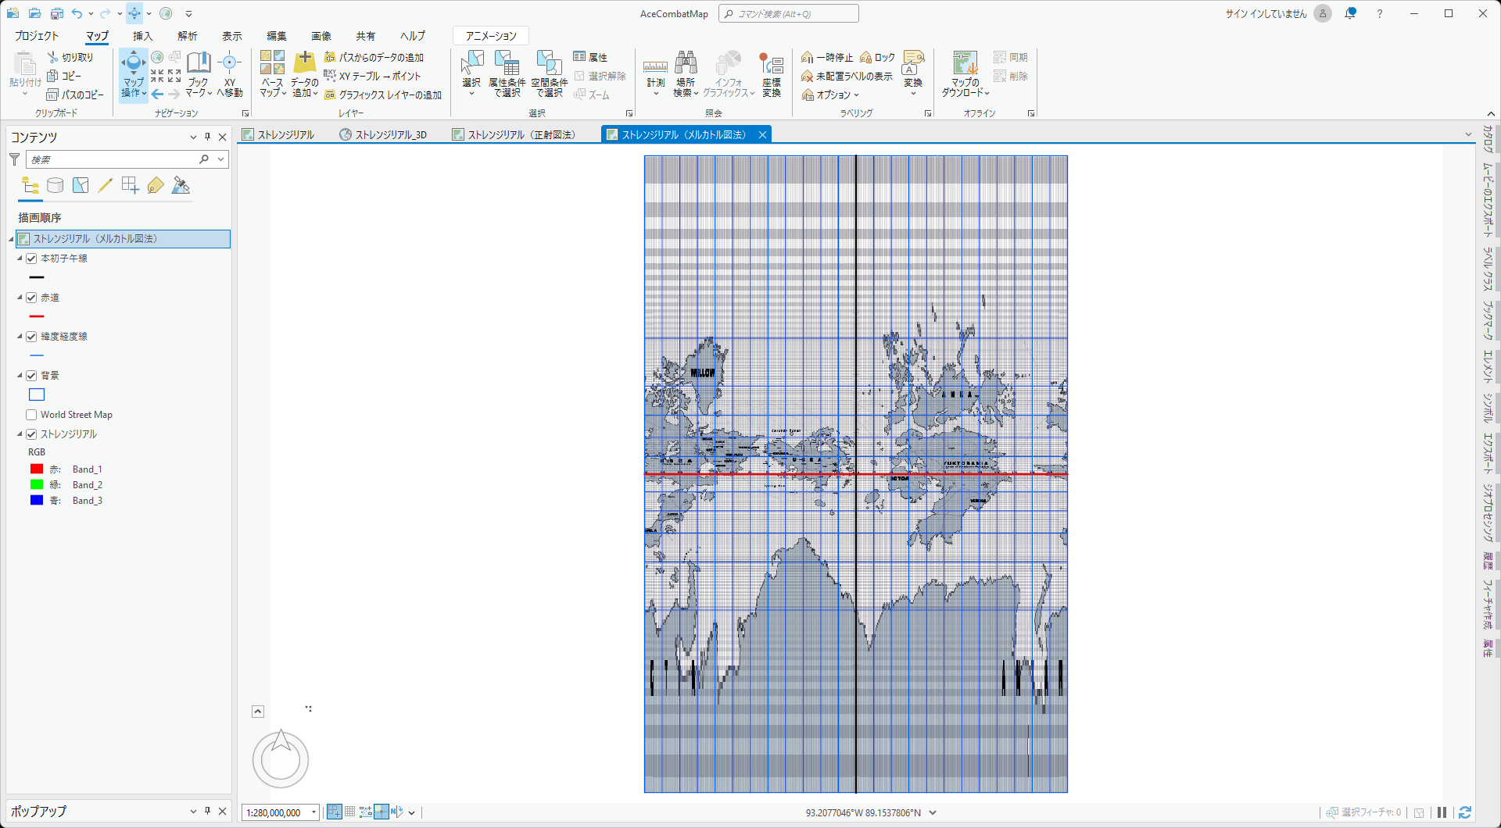Collapse the 緯度経度線 layer legend
1501x828 pixels.
pos(20,337)
